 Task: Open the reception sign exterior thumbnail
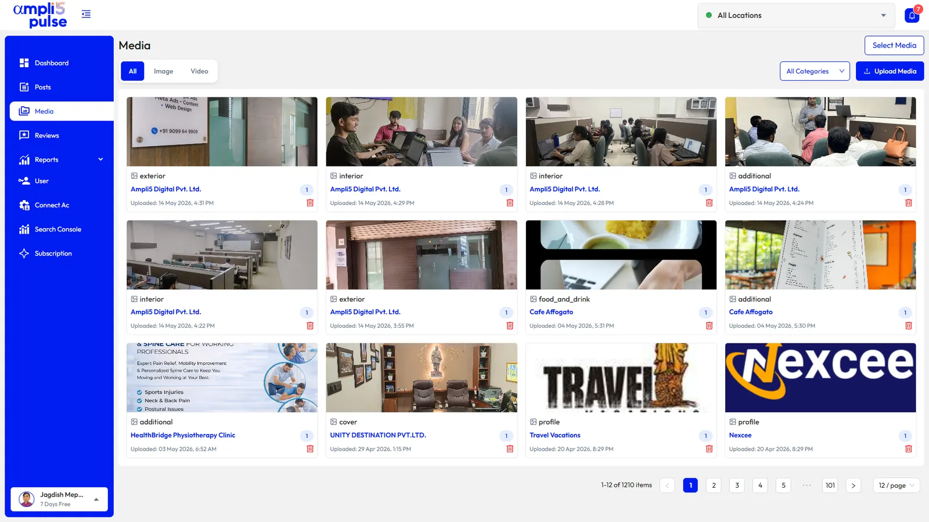point(222,132)
